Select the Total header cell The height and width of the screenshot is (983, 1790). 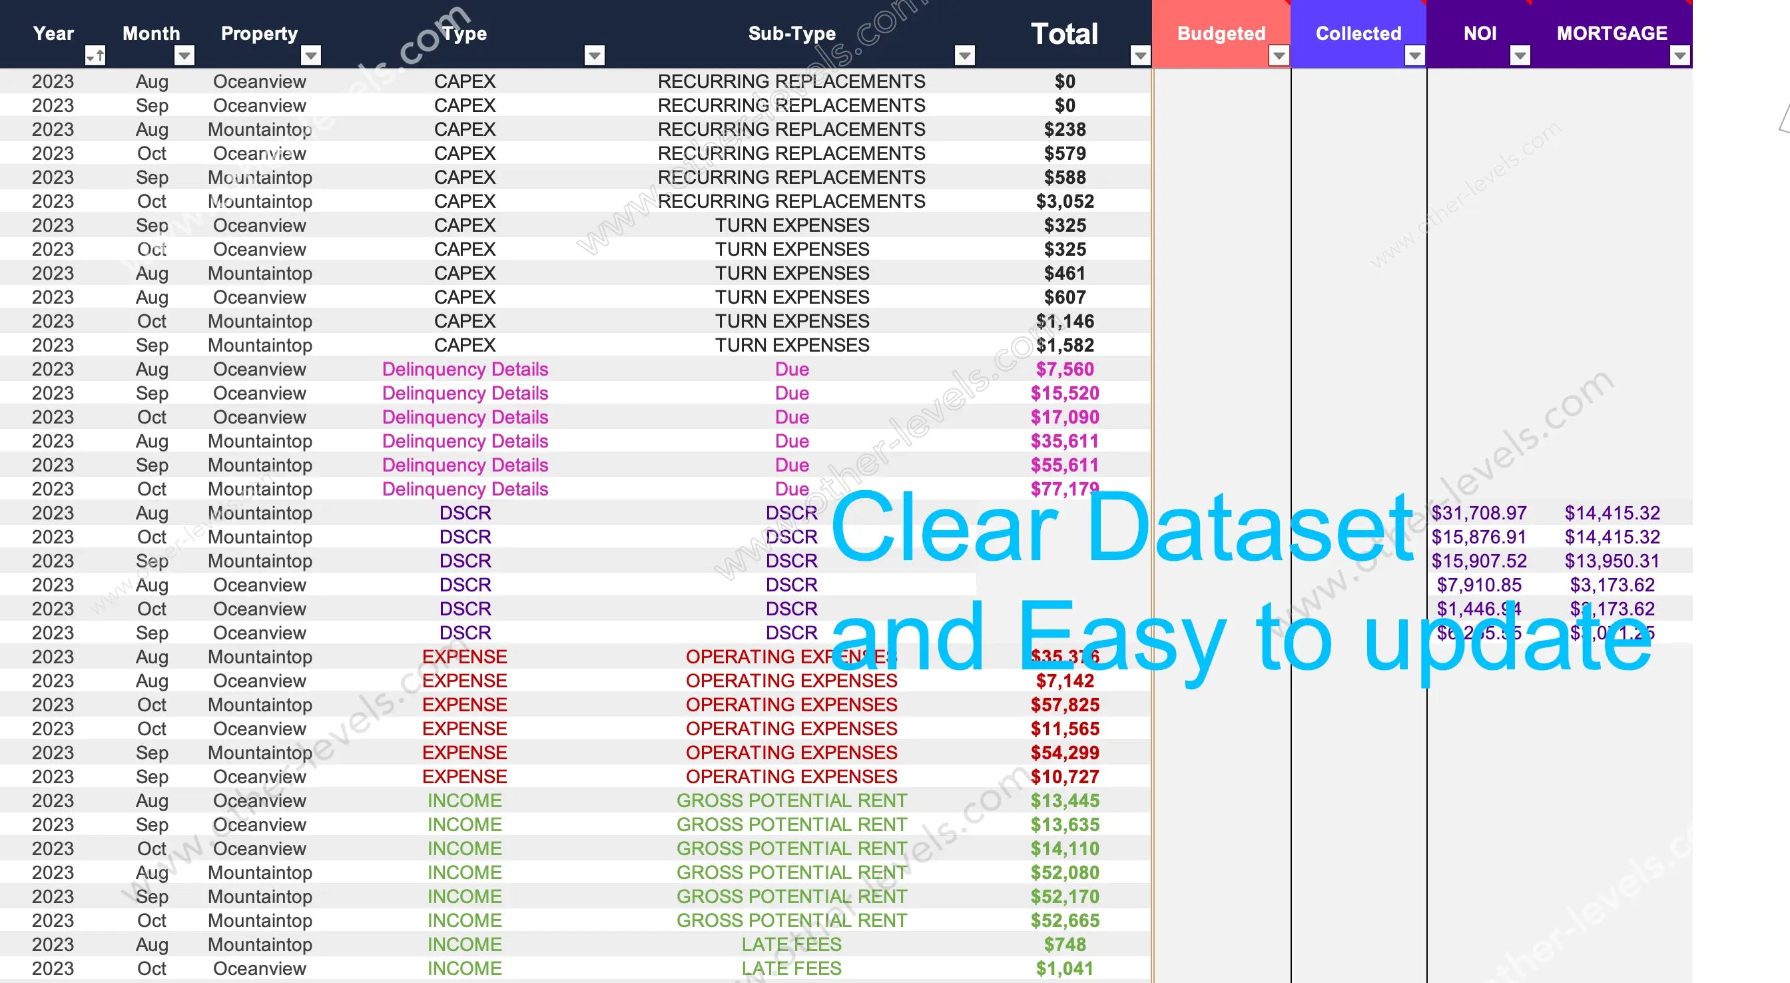(1064, 33)
